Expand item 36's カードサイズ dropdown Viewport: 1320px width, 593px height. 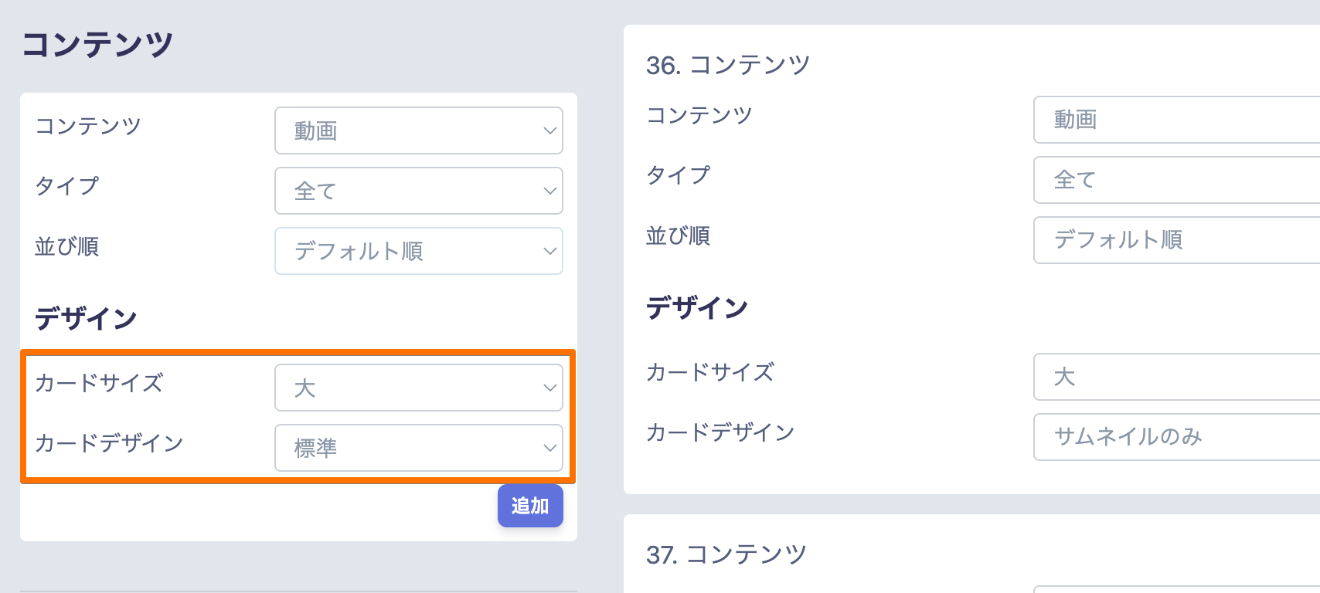pyautogui.click(x=1175, y=377)
